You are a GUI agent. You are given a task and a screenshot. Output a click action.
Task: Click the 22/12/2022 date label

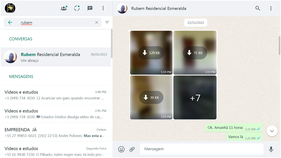coord(196,23)
